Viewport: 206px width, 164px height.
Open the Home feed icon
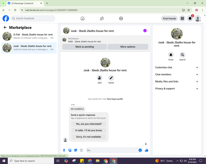(x=82, y=18)
